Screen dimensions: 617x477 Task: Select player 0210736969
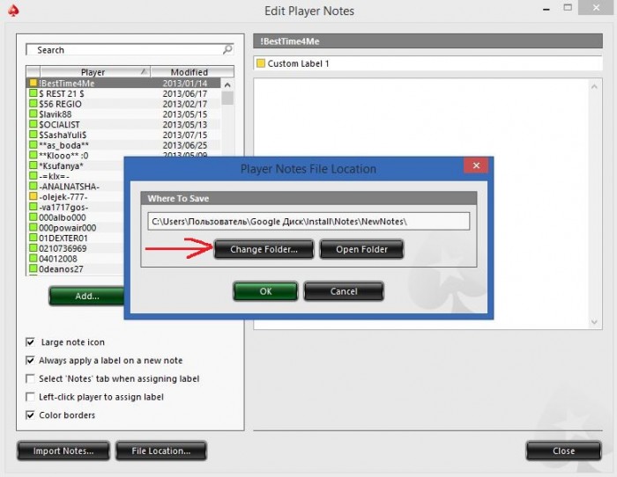pyautogui.click(x=75, y=248)
